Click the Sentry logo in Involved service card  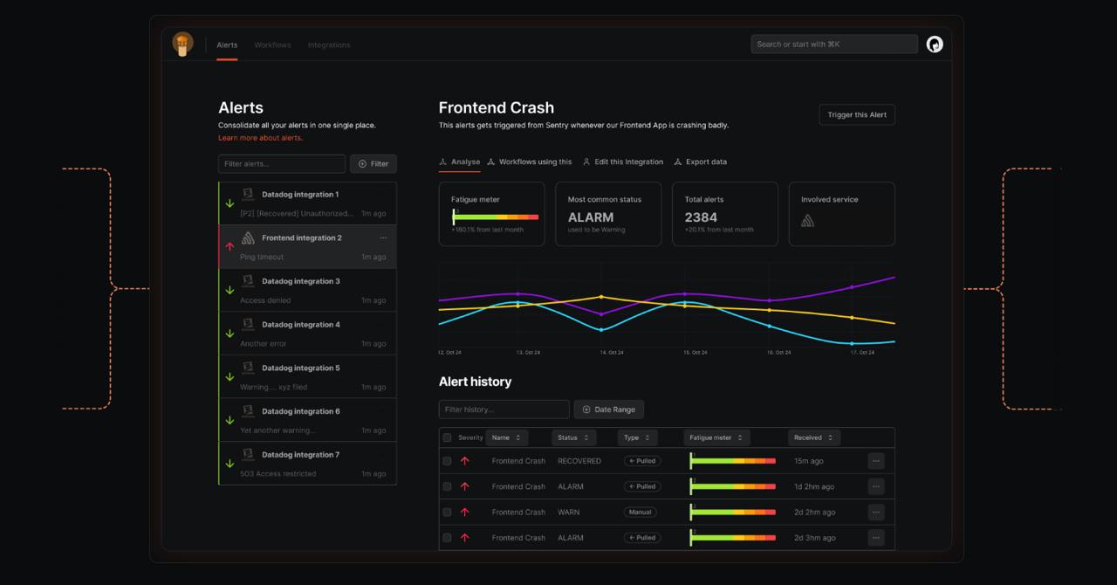[x=807, y=221]
